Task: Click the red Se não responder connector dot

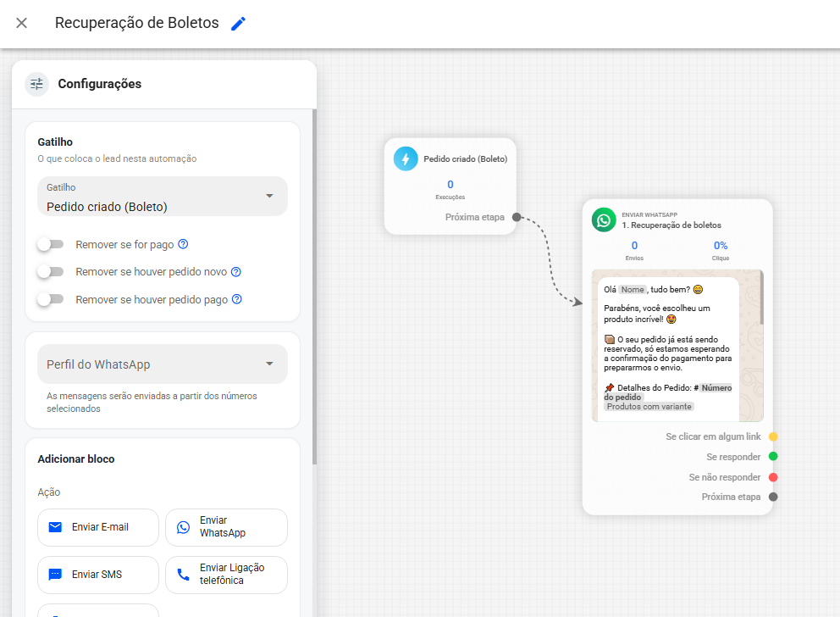Action: point(773,477)
